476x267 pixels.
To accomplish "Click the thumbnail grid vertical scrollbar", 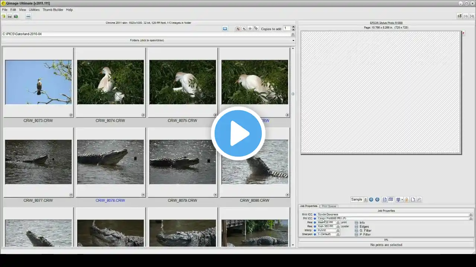I will [x=293, y=146].
